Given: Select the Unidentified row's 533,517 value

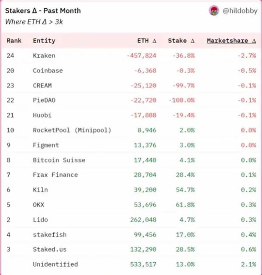Looking at the screenshot, I should pos(143,265).
